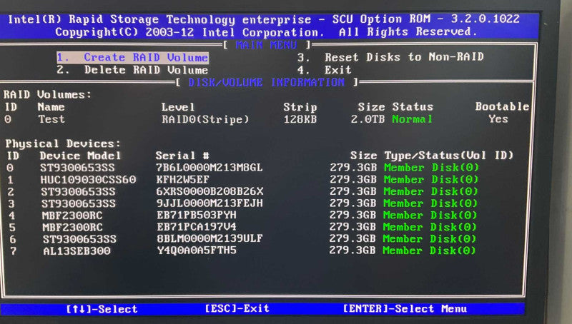Click serial KFH2W5EF

click(183, 179)
